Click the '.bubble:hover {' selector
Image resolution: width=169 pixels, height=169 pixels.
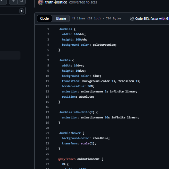(71, 133)
